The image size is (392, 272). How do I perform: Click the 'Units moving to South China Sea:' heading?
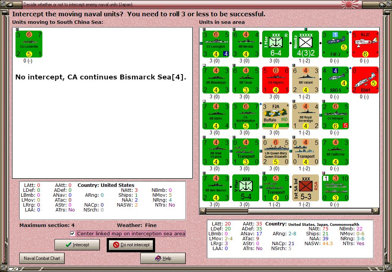58,22
